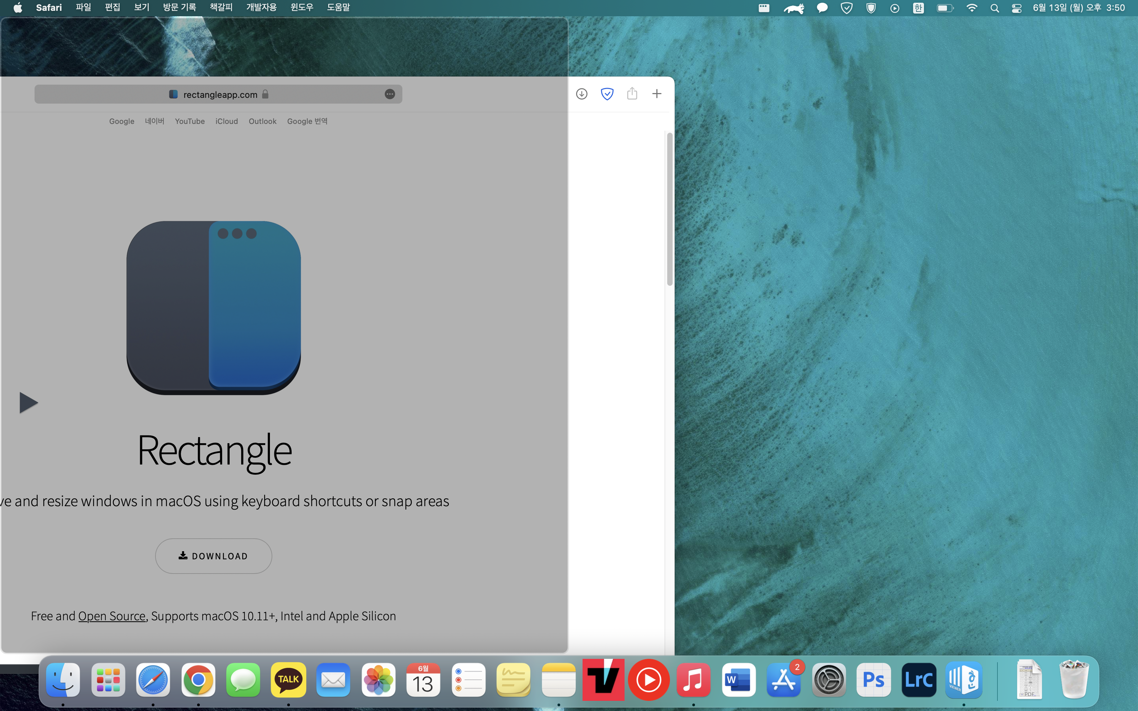Open KakaoTalk from the Dock
This screenshot has height=711, width=1138.
[288, 680]
